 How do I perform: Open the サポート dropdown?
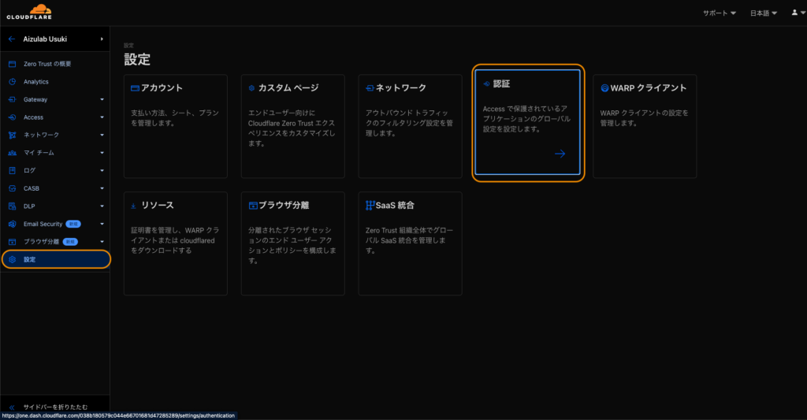click(720, 13)
